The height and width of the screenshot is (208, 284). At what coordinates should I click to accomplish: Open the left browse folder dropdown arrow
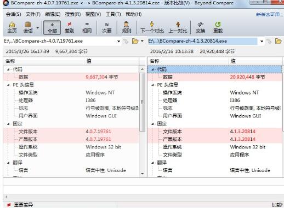coord(142,41)
